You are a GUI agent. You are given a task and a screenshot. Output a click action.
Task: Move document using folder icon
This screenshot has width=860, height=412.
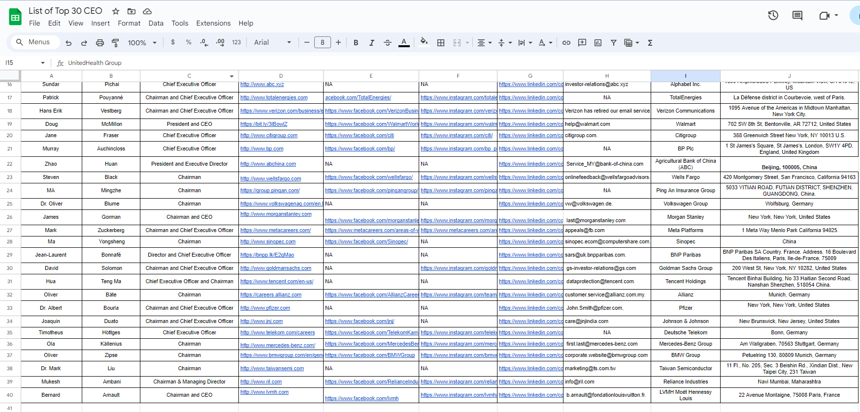tap(132, 11)
